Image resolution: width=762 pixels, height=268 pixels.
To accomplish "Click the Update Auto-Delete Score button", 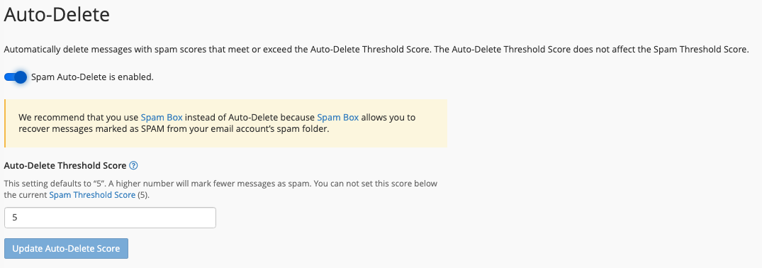I will tap(66, 249).
